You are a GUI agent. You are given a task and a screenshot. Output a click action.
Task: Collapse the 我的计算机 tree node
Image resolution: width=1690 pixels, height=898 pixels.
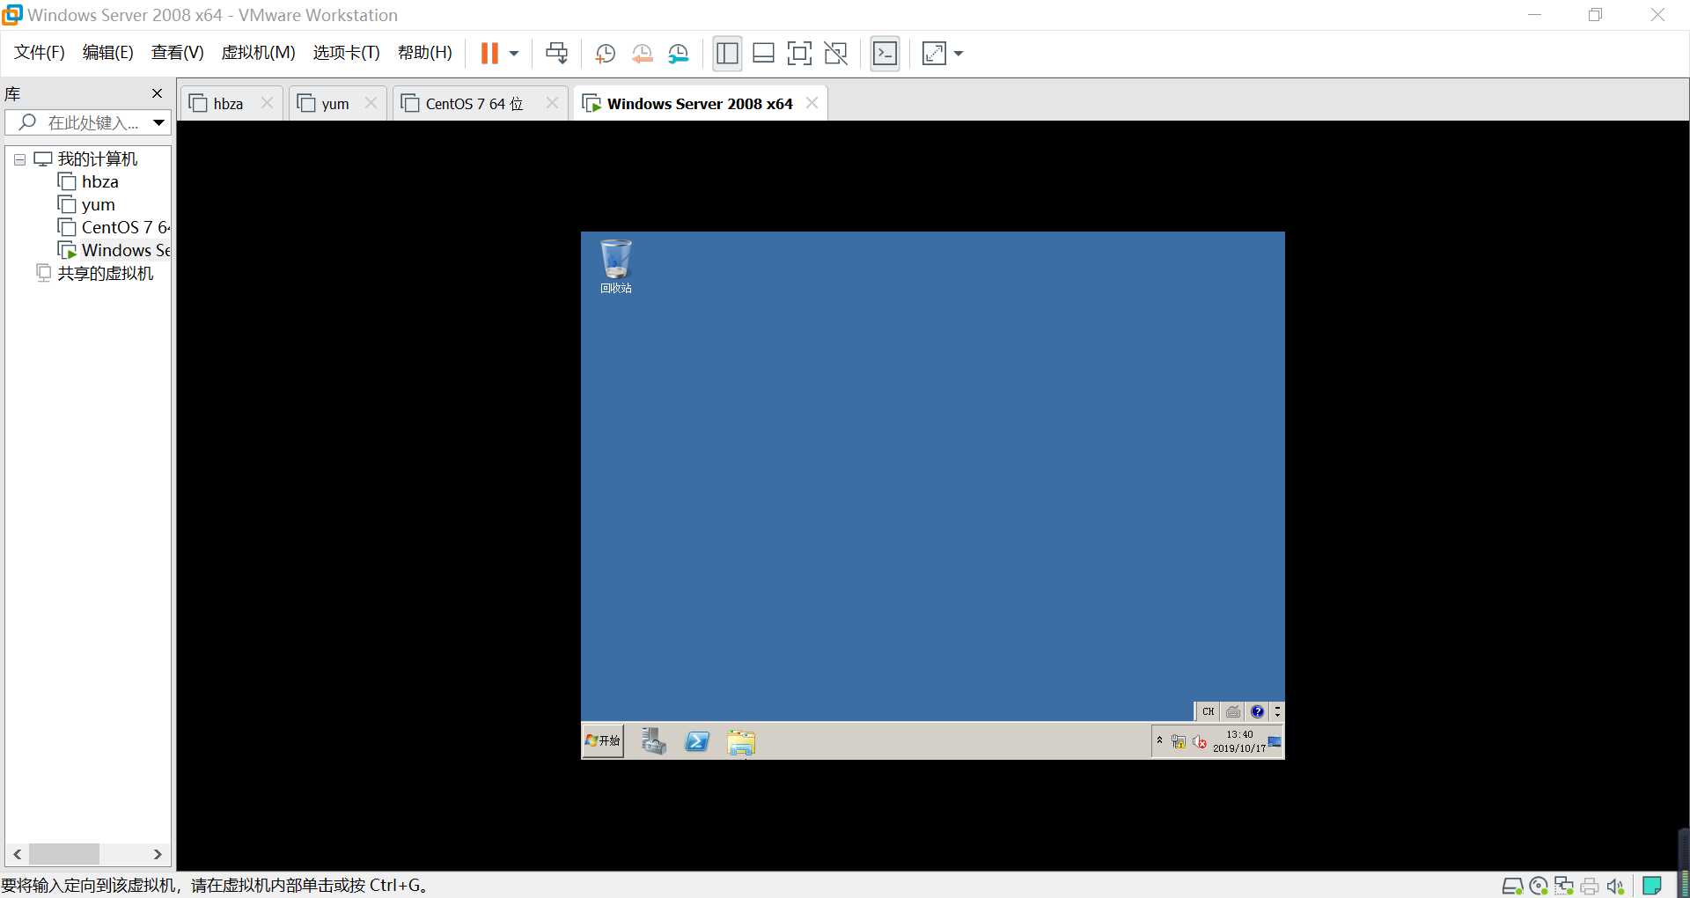pyautogui.click(x=19, y=160)
